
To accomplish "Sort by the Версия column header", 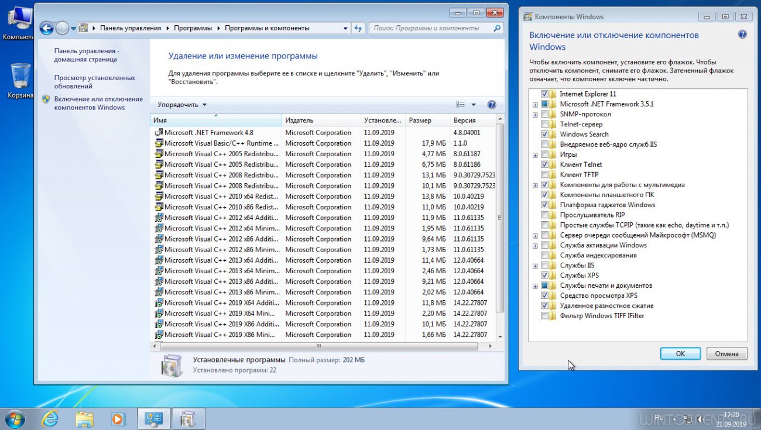I will 472,120.
